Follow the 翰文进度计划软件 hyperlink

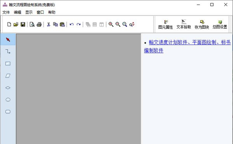pos(187,46)
